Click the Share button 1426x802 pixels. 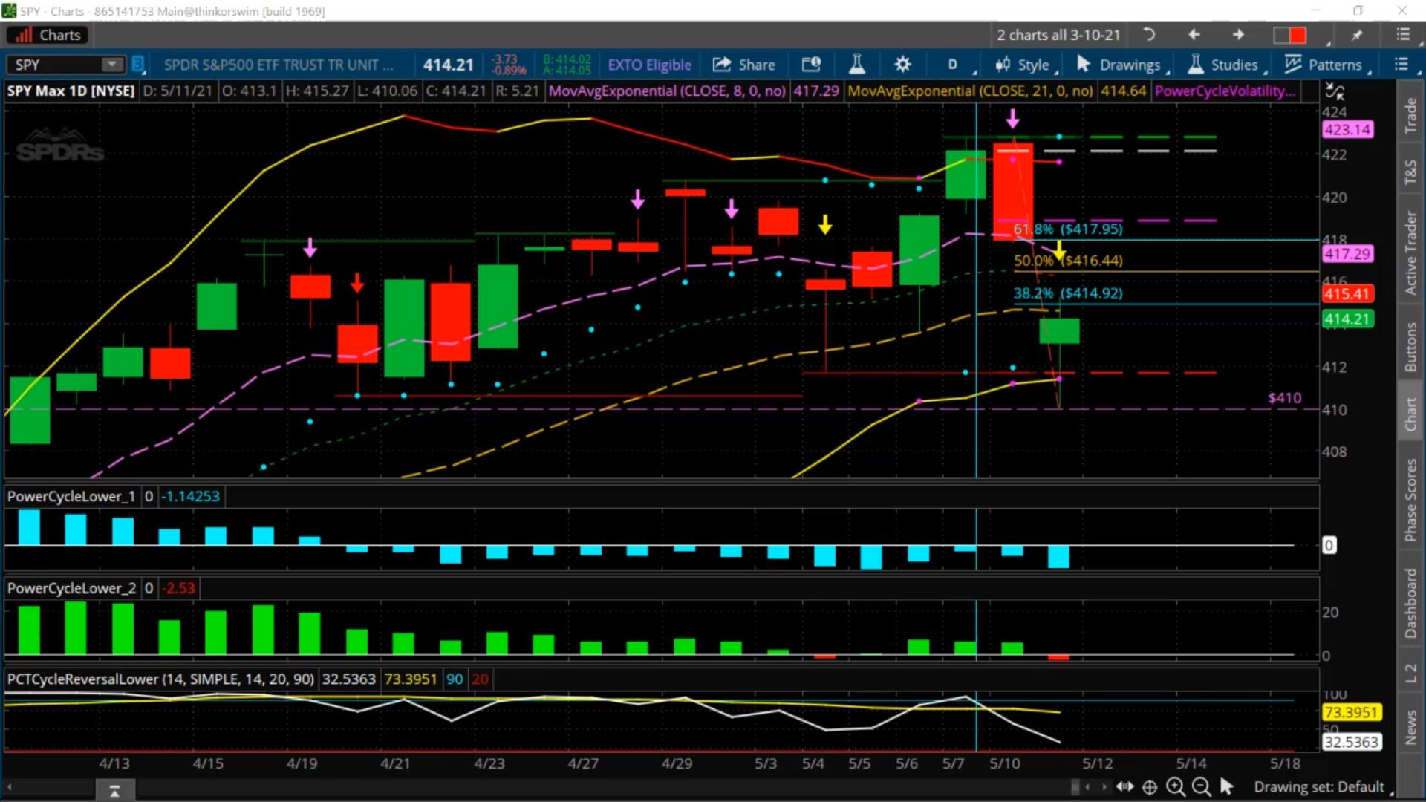tap(743, 65)
